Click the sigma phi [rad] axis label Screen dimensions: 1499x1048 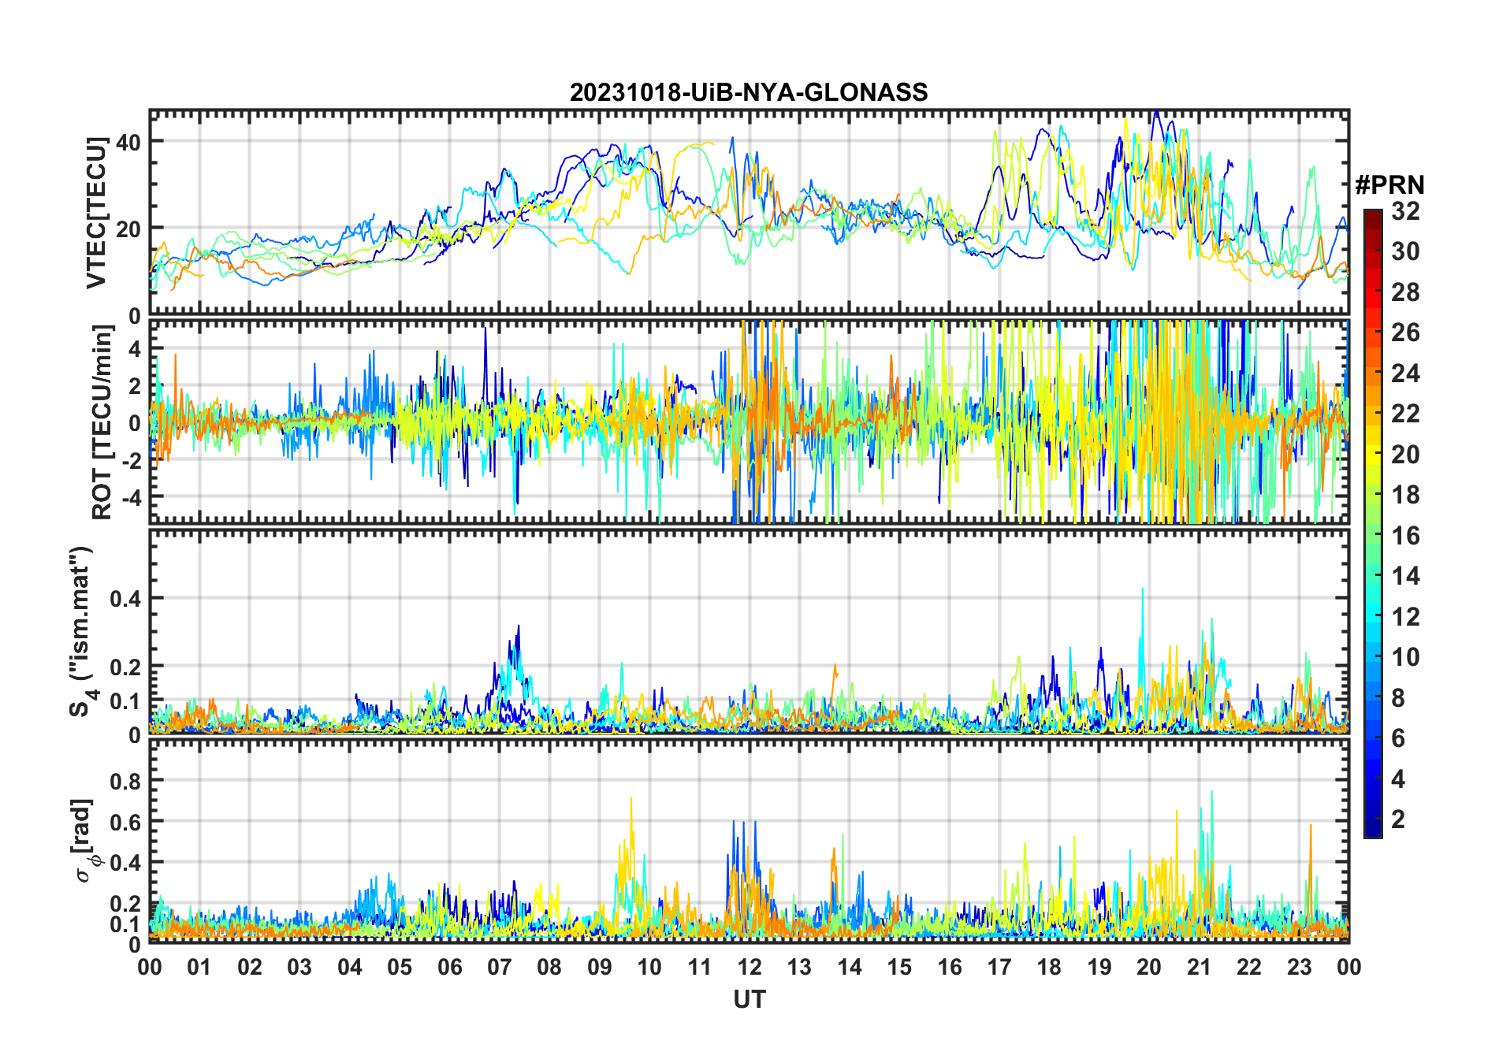85,841
